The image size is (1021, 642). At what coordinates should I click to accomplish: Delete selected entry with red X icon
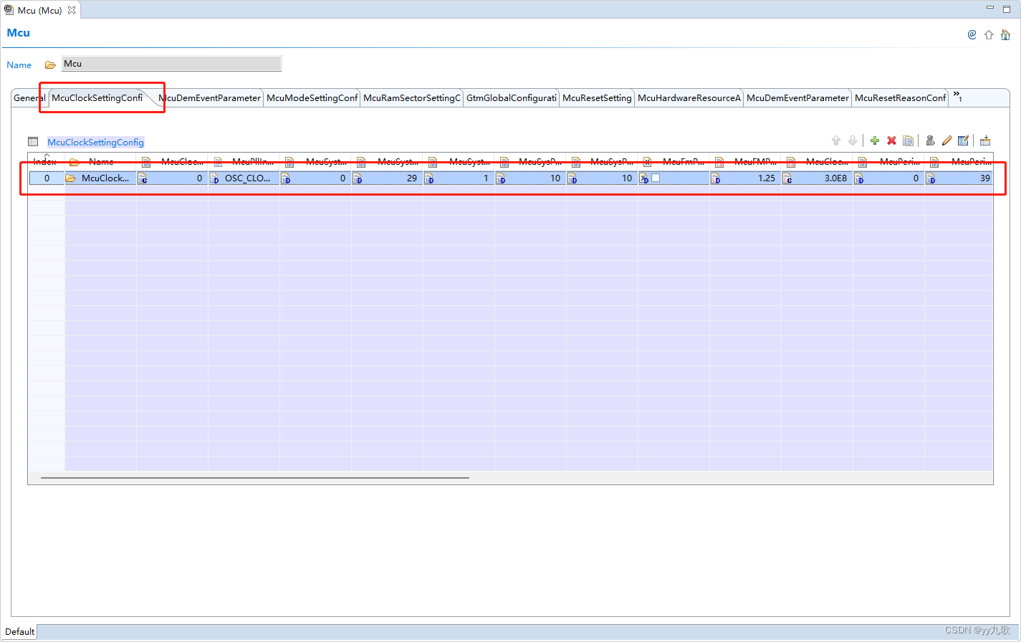pyautogui.click(x=891, y=140)
